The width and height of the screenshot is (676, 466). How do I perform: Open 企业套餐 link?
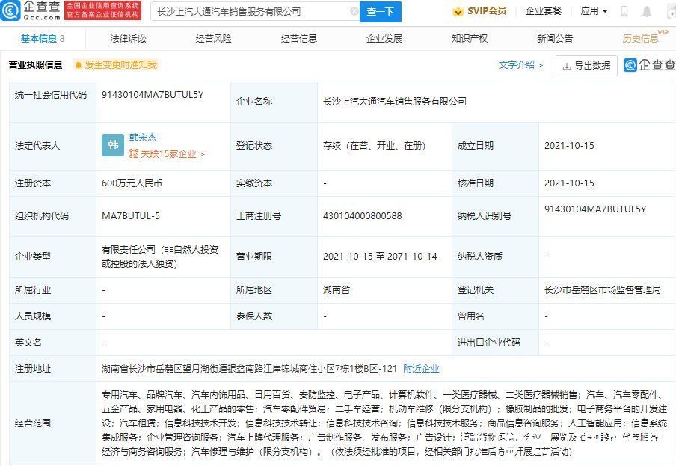[543, 12]
